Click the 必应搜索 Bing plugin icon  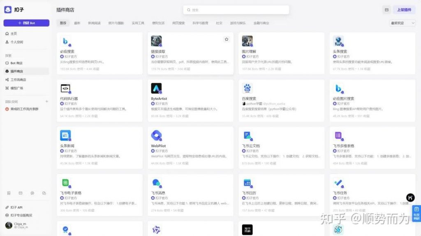65,41
